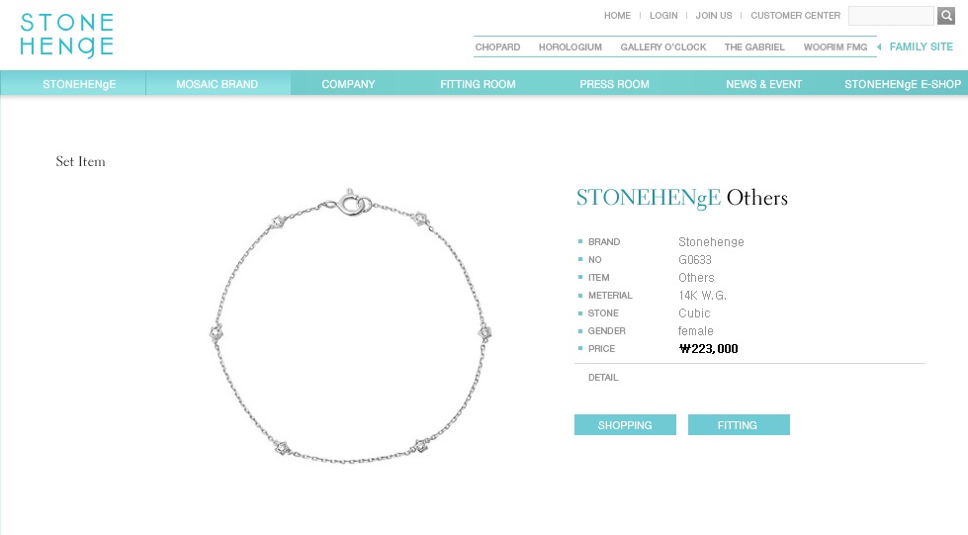Open the LOGIN link
Screen dimensions: 968x535
tap(663, 16)
